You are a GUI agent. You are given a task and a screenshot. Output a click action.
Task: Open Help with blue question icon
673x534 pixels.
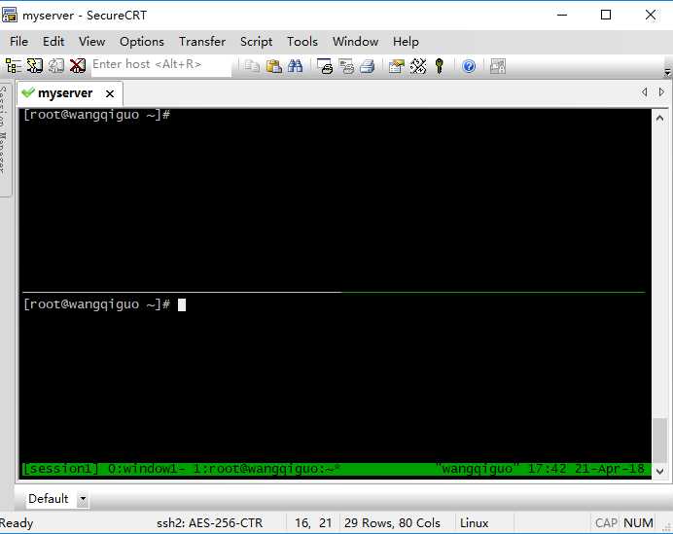click(x=469, y=66)
